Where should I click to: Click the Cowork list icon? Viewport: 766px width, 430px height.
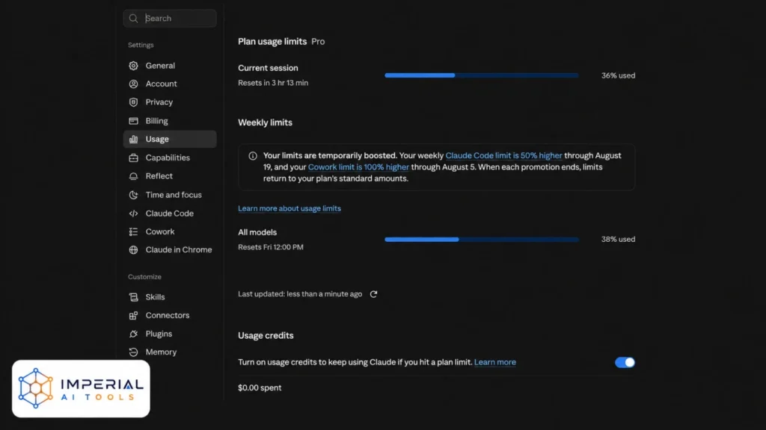133,232
